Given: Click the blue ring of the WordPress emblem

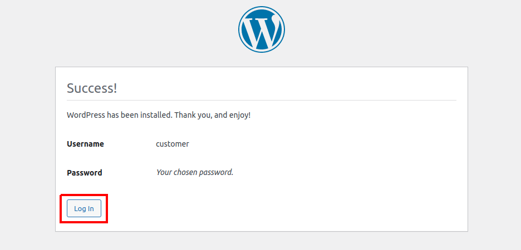Looking at the screenshot, I should pyautogui.click(x=241, y=31).
